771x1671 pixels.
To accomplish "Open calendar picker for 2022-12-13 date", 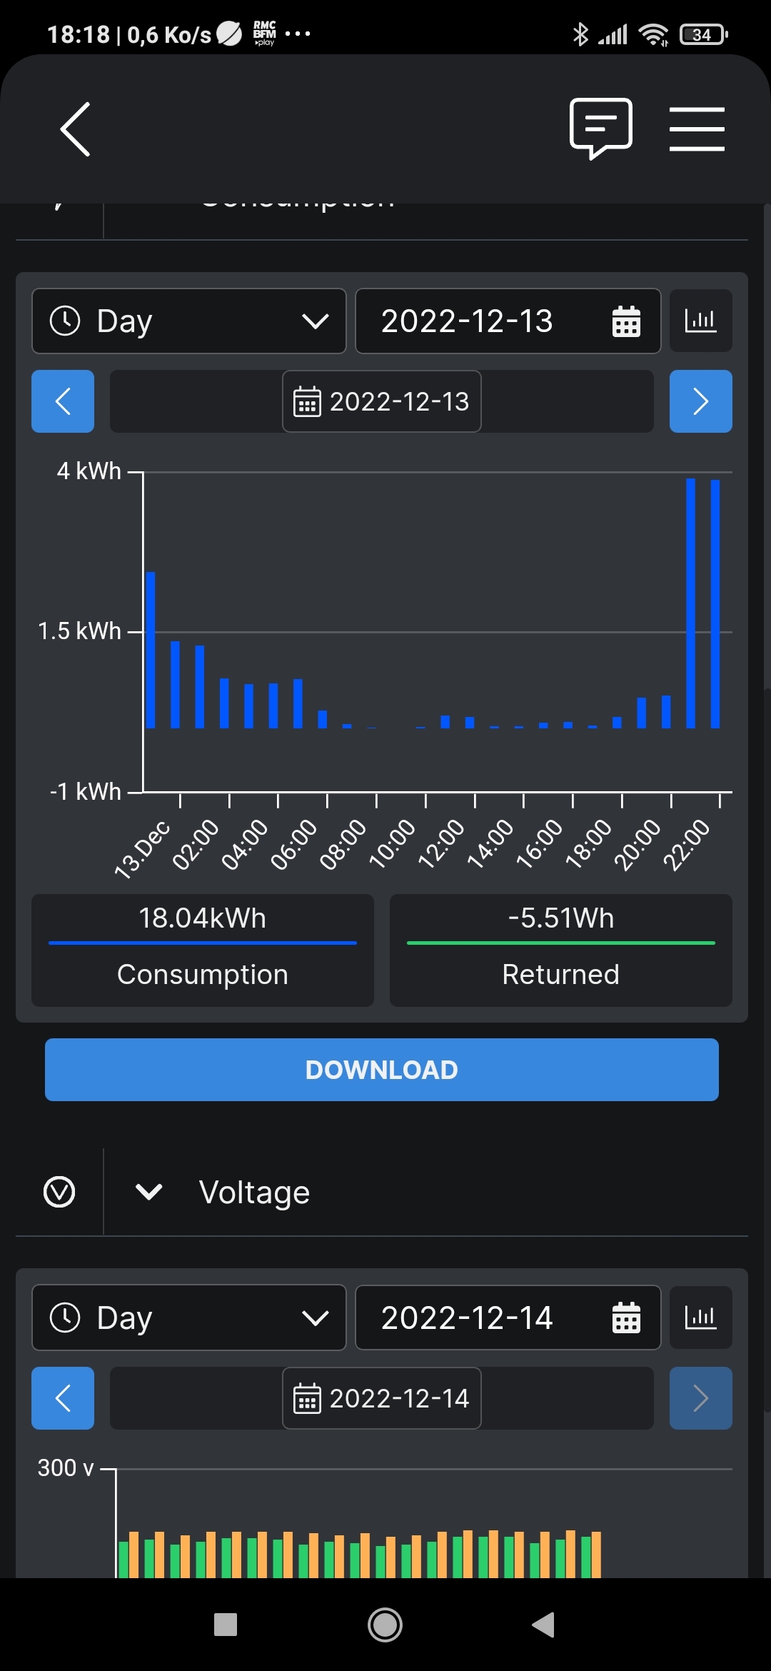I will pyautogui.click(x=626, y=321).
